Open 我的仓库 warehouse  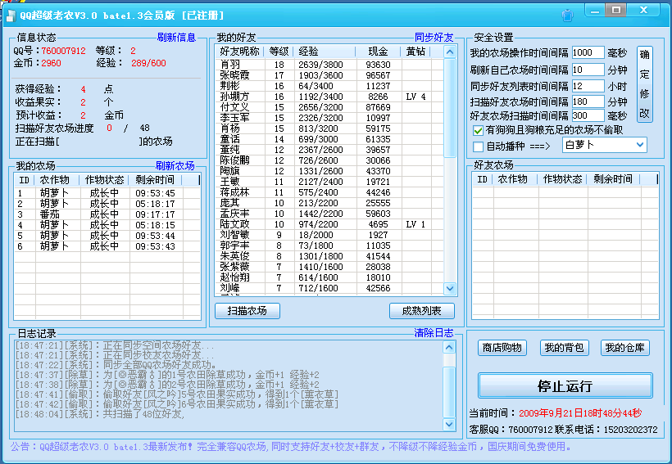click(624, 348)
